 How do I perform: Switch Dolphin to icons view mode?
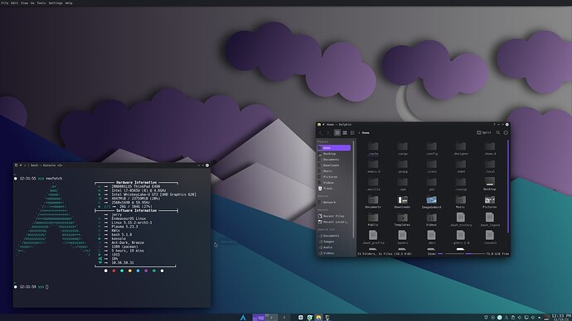[337, 133]
